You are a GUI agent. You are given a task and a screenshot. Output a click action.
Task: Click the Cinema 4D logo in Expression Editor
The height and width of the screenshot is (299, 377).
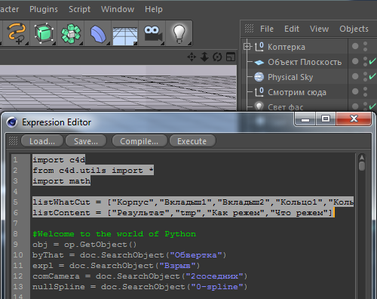pos(12,122)
